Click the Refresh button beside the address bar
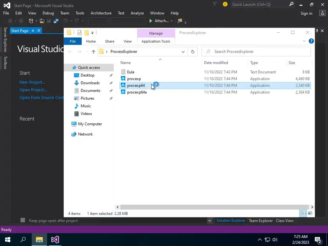This screenshot has width=328, height=246. pos(193,52)
